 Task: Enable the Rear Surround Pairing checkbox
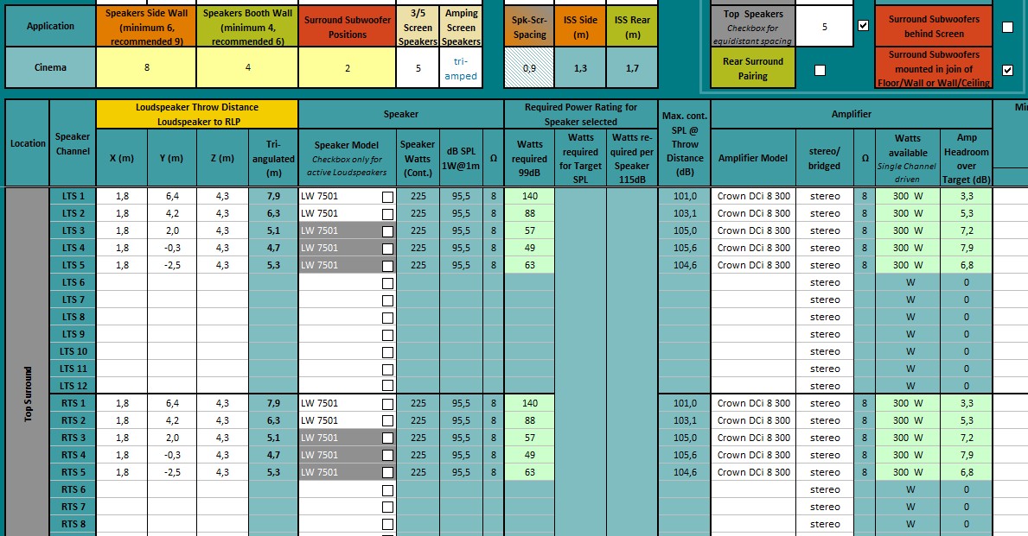tap(820, 70)
